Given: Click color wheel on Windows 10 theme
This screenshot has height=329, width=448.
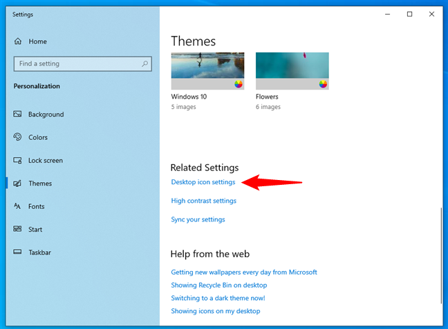Looking at the screenshot, I should point(239,84).
